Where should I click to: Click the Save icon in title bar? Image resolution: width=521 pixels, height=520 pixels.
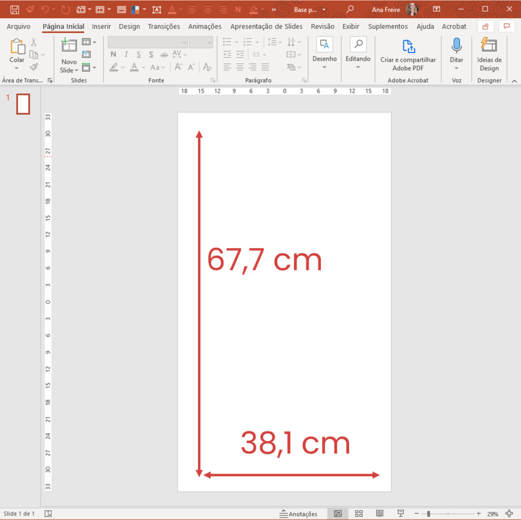point(15,9)
